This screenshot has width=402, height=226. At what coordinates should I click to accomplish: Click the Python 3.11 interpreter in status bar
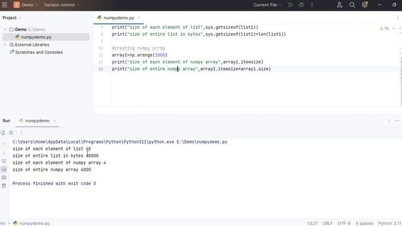(x=389, y=223)
